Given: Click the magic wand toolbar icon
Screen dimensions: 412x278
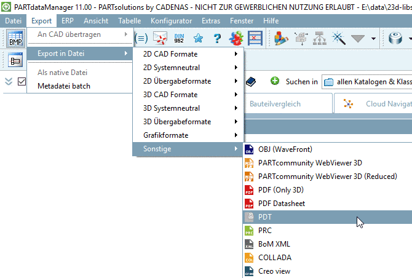Looking at the screenshot, I should [339, 38].
